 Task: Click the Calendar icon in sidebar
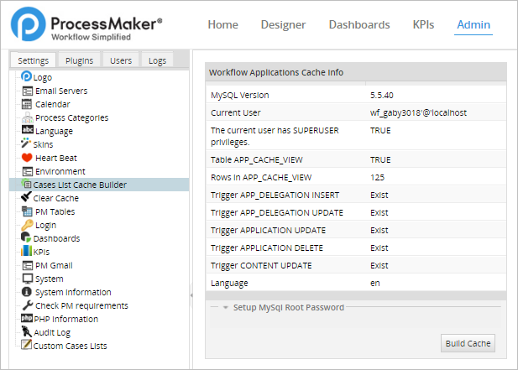pos(28,104)
